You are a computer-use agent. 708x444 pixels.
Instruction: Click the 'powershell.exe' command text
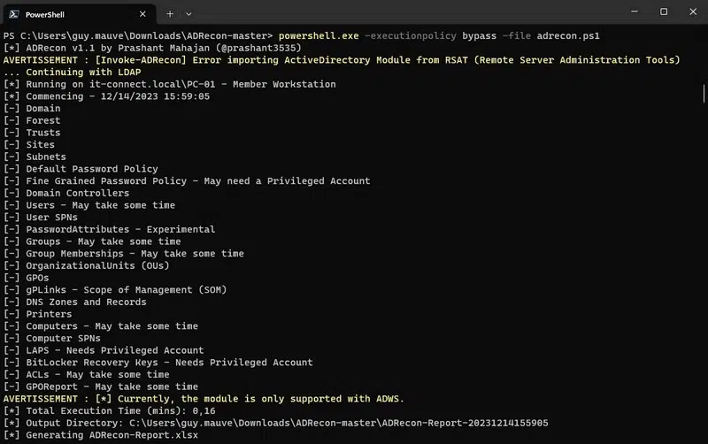click(319, 35)
